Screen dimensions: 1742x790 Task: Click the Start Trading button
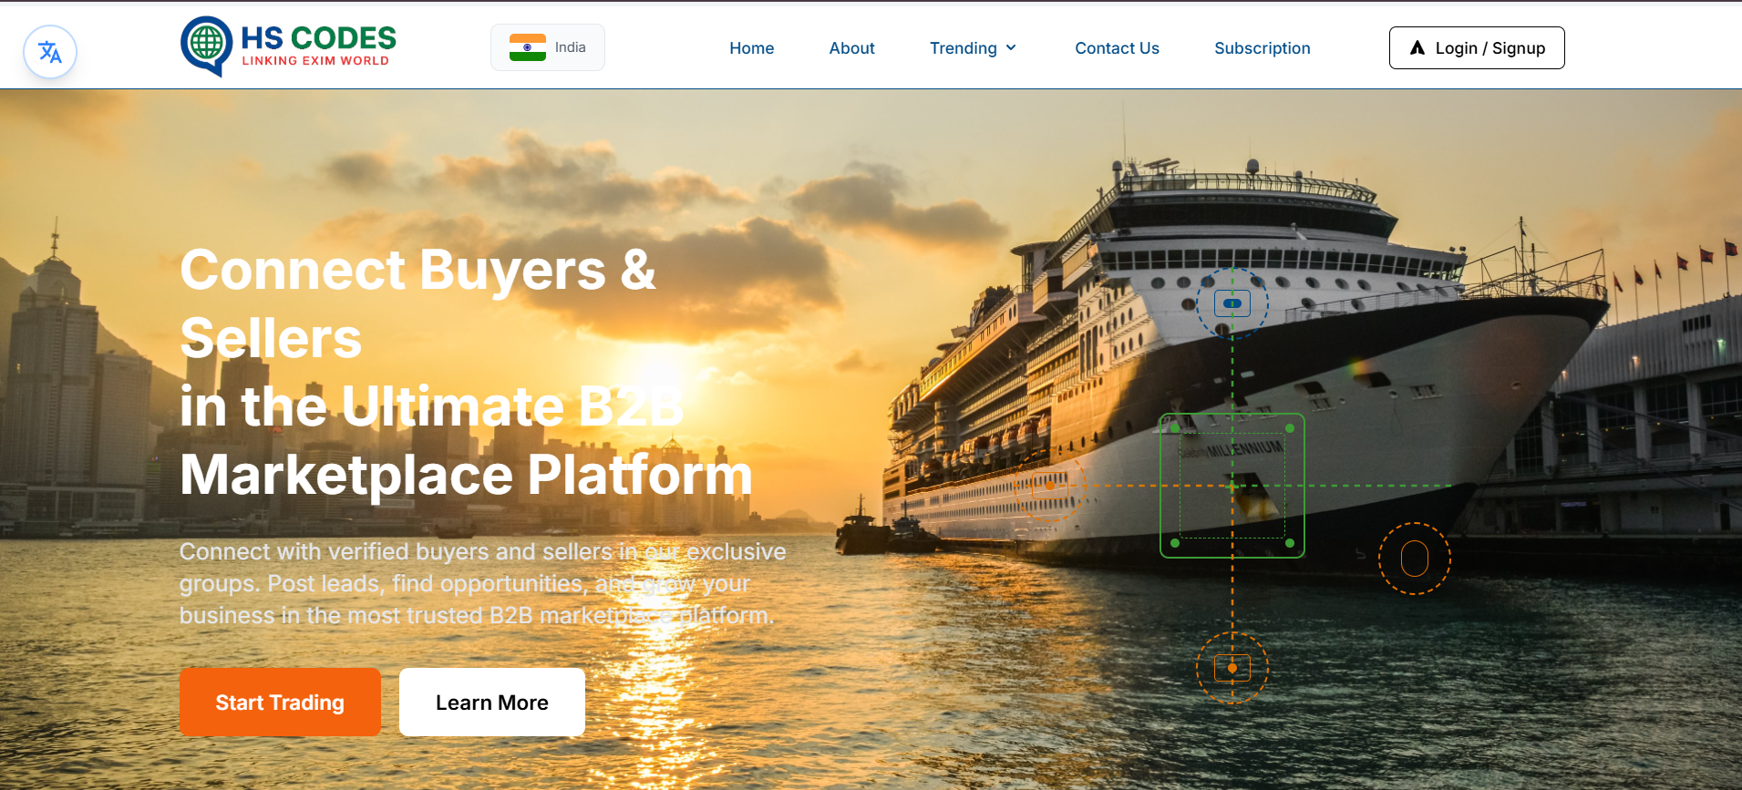pyautogui.click(x=280, y=703)
